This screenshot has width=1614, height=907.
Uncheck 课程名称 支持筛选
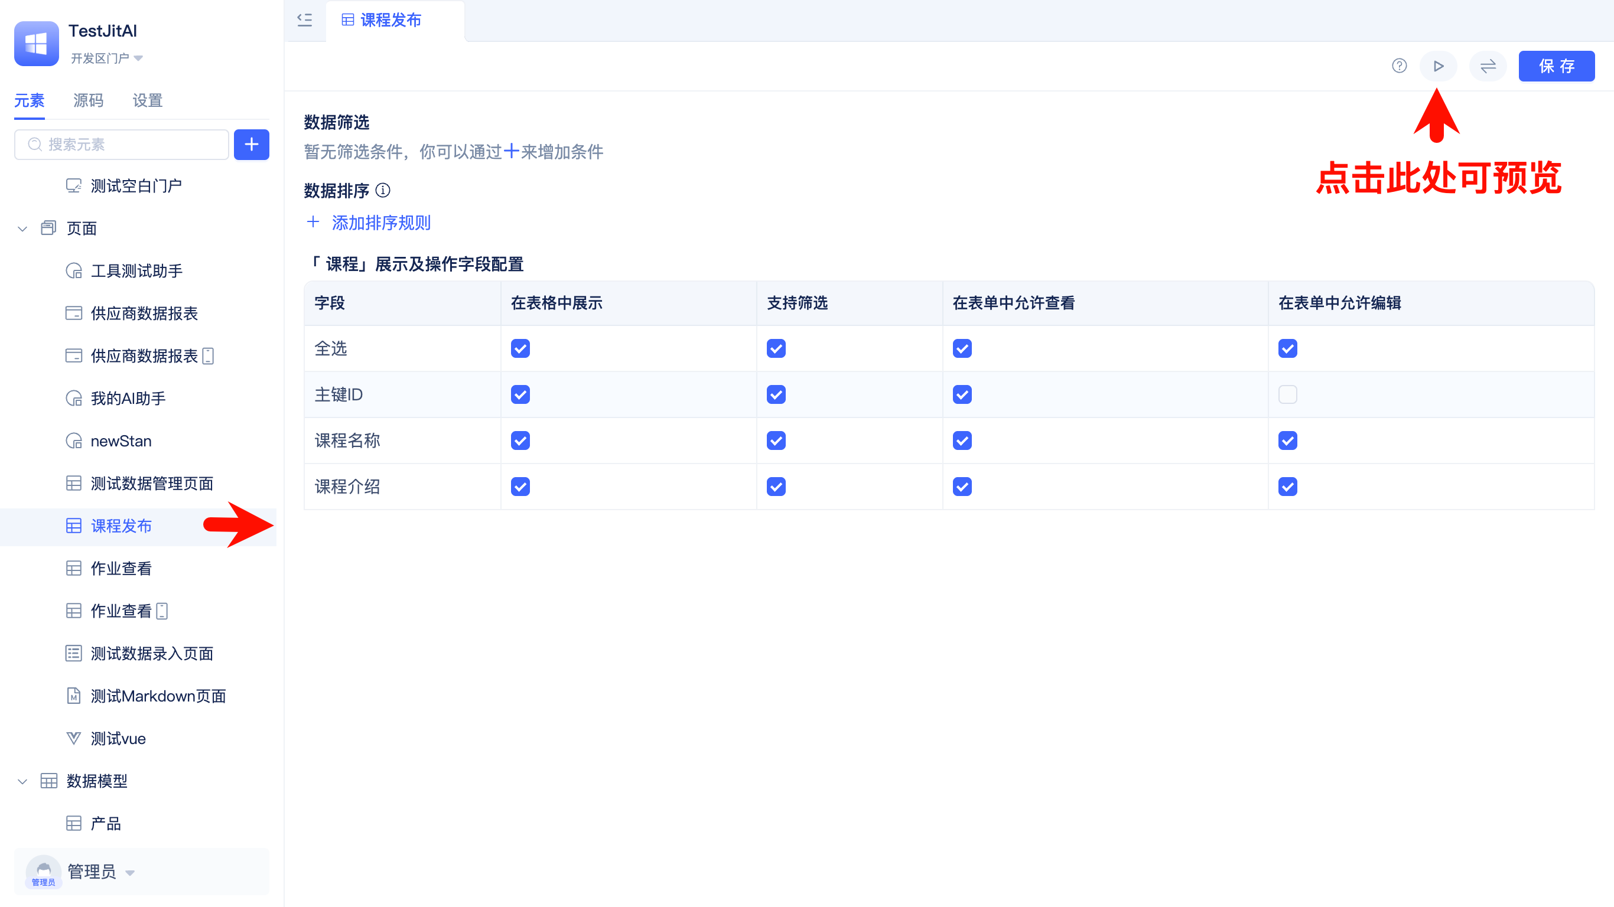[x=776, y=441]
